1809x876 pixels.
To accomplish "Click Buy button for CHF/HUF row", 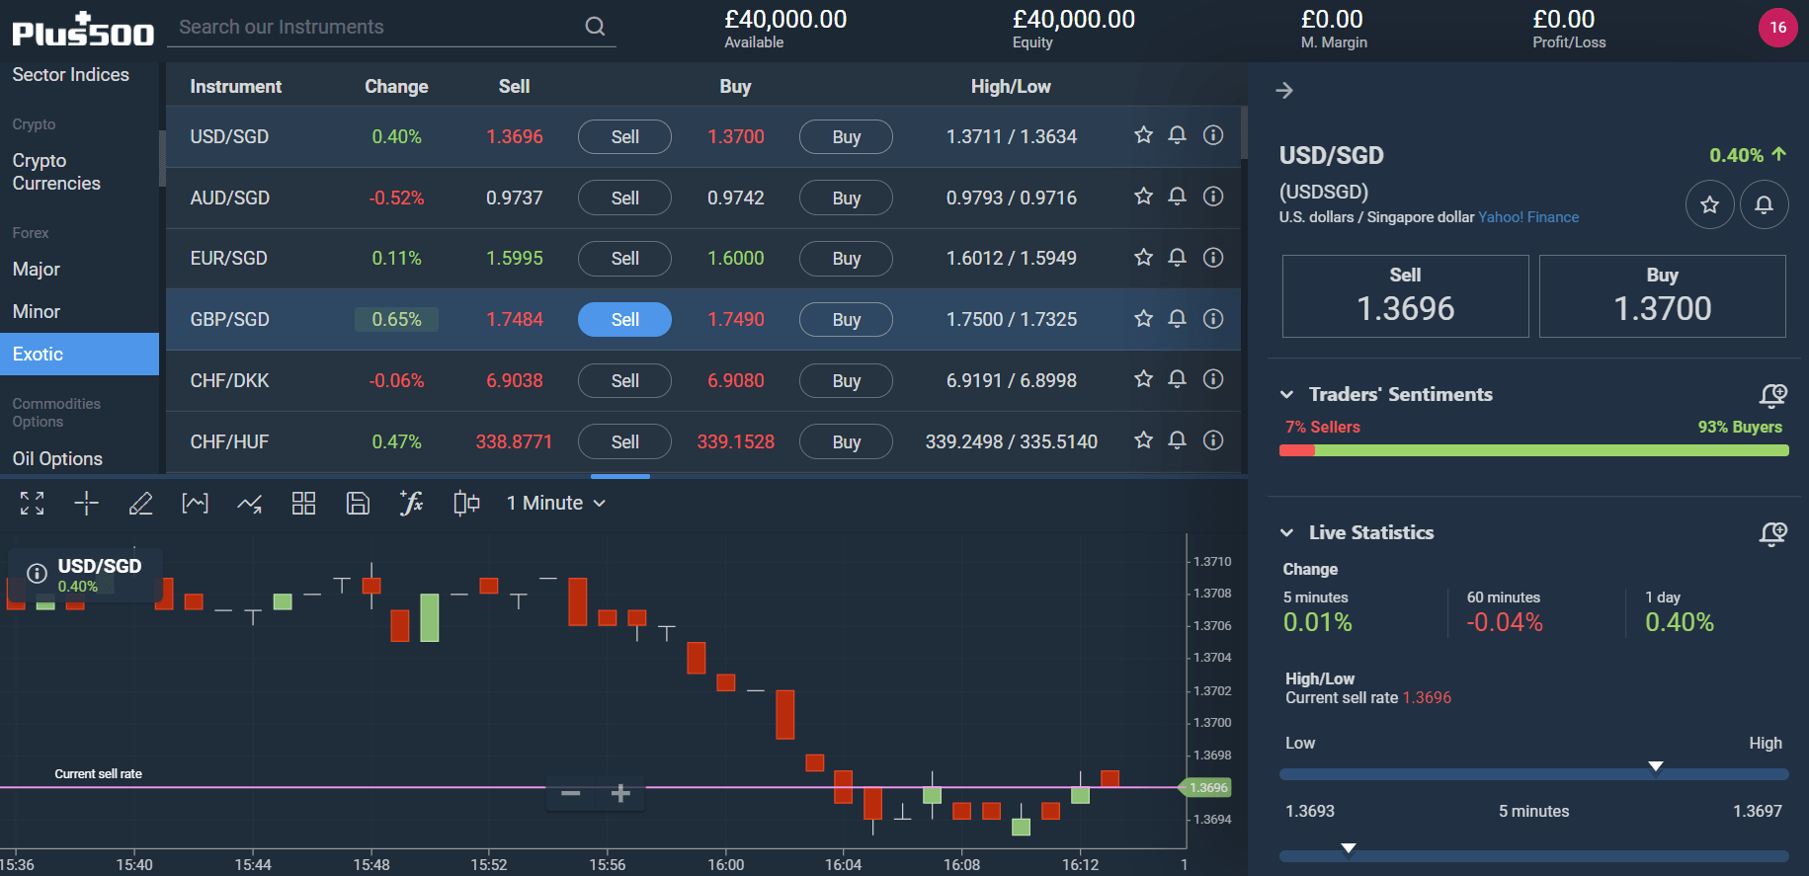I will pos(846,442).
